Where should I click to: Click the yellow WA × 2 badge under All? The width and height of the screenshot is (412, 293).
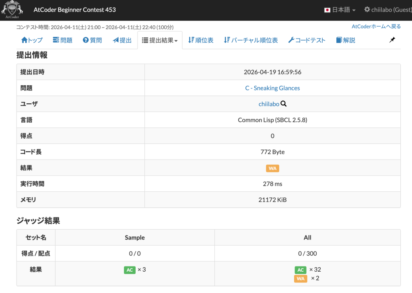(301, 278)
